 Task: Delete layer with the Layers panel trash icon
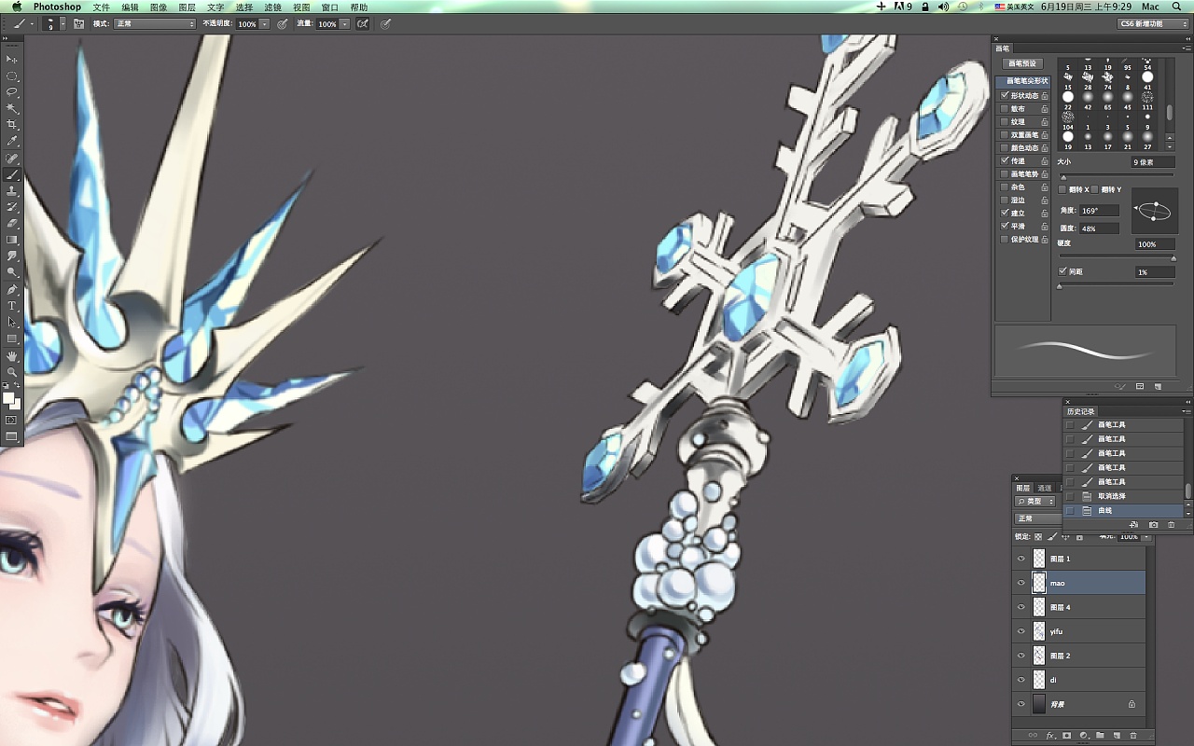tap(1133, 736)
